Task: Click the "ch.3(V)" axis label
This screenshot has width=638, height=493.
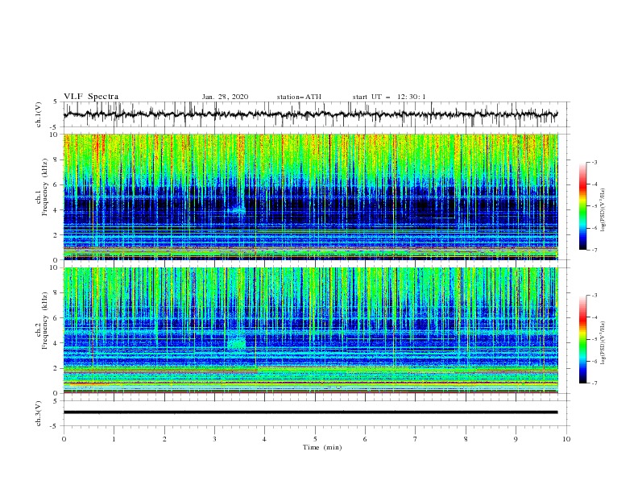Action: [x=39, y=413]
